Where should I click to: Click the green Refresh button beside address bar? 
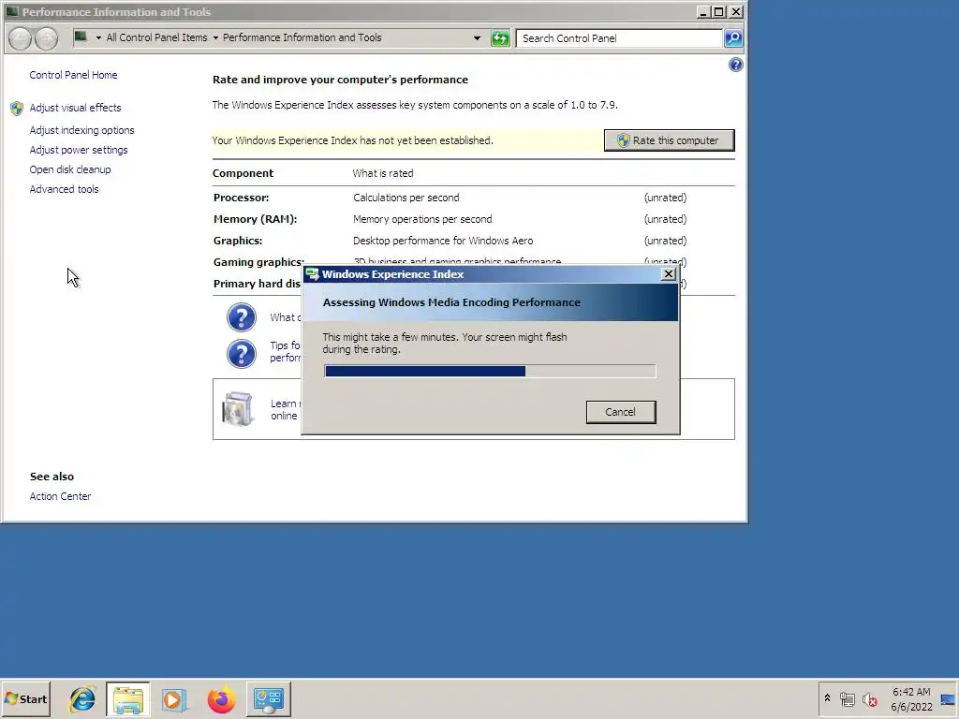point(500,38)
